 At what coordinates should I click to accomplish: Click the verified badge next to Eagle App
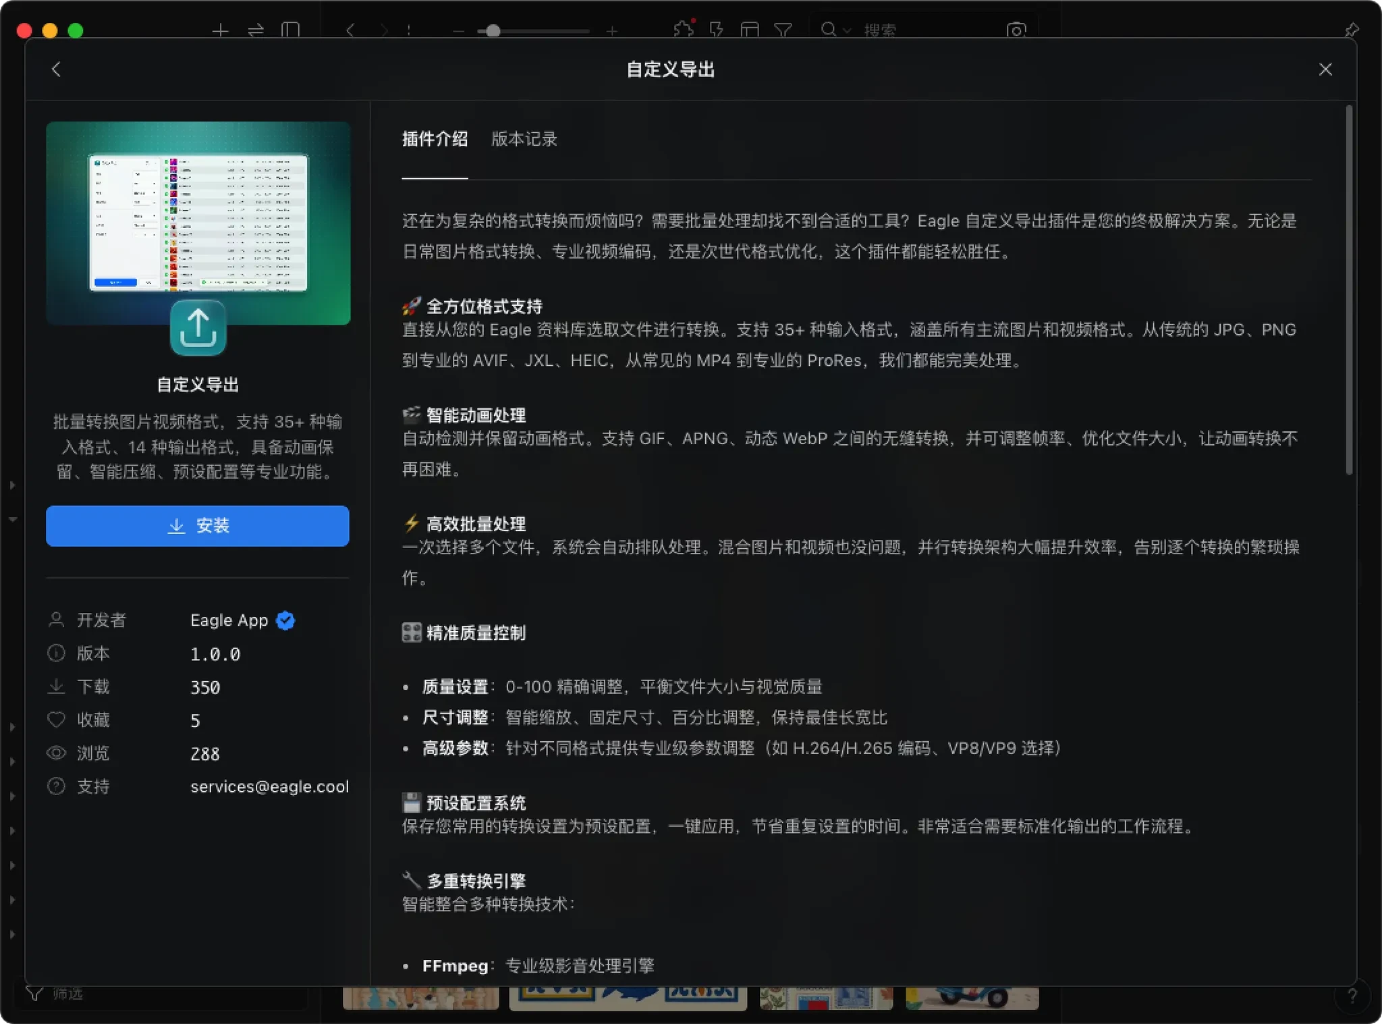click(x=285, y=620)
